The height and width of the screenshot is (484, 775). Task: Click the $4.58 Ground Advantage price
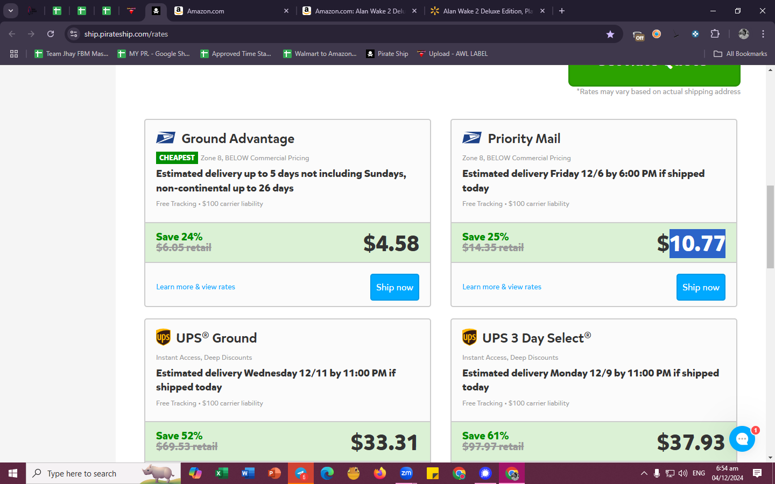pyautogui.click(x=391, y=244)
